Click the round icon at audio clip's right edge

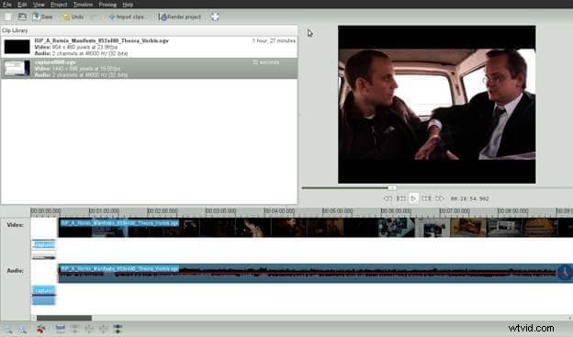pyautogui.click(x=565, y=273)
